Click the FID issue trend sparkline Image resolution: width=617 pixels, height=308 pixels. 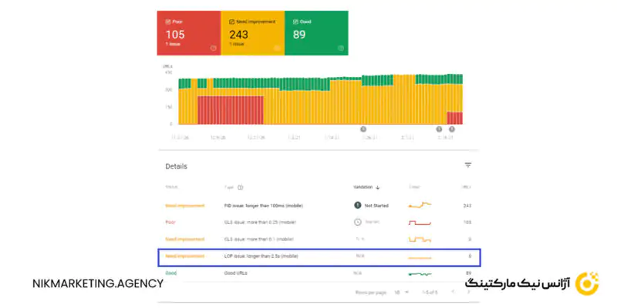(x=420, y=205)
